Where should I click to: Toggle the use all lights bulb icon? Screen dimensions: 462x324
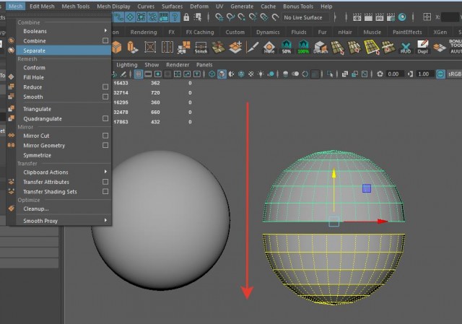pyautogui.click(x=261, y=74)
